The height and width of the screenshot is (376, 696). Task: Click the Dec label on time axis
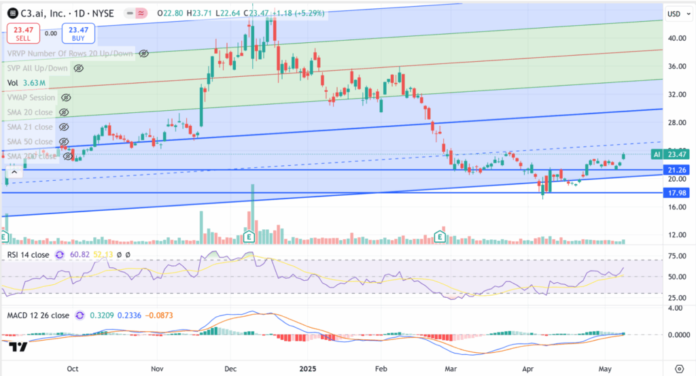coord(231,369)
